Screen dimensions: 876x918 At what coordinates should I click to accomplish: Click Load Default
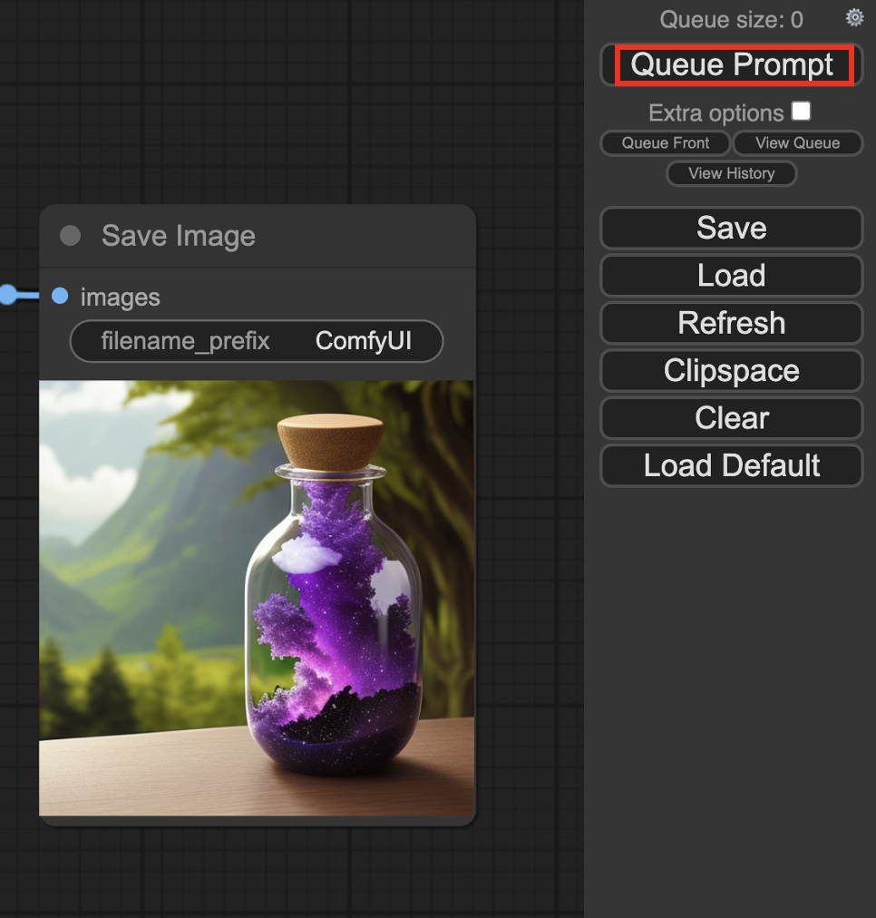pos(732,465)
